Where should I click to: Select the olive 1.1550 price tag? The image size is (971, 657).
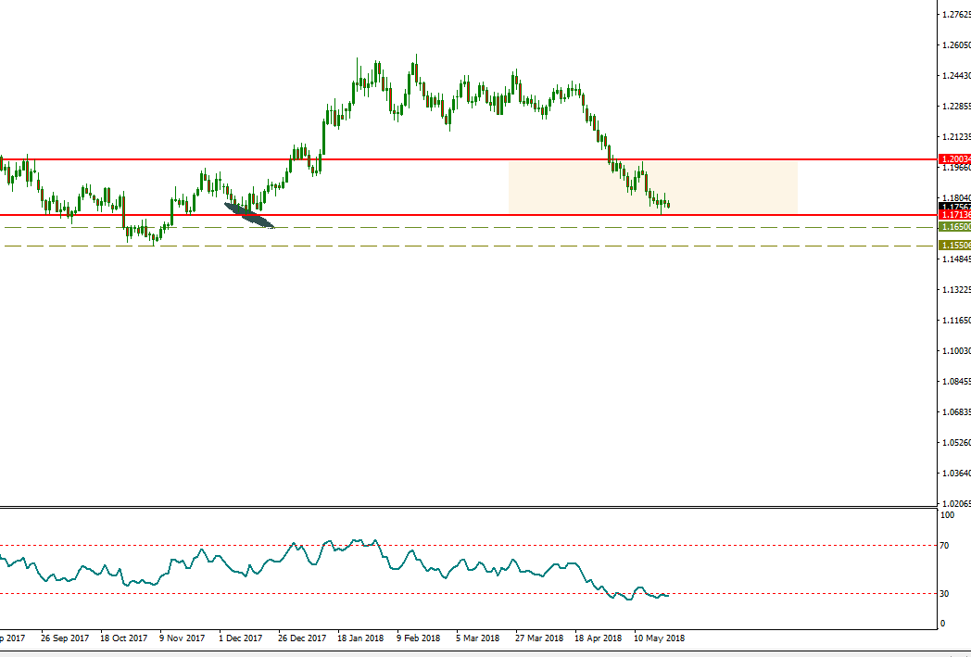(953, 246)
